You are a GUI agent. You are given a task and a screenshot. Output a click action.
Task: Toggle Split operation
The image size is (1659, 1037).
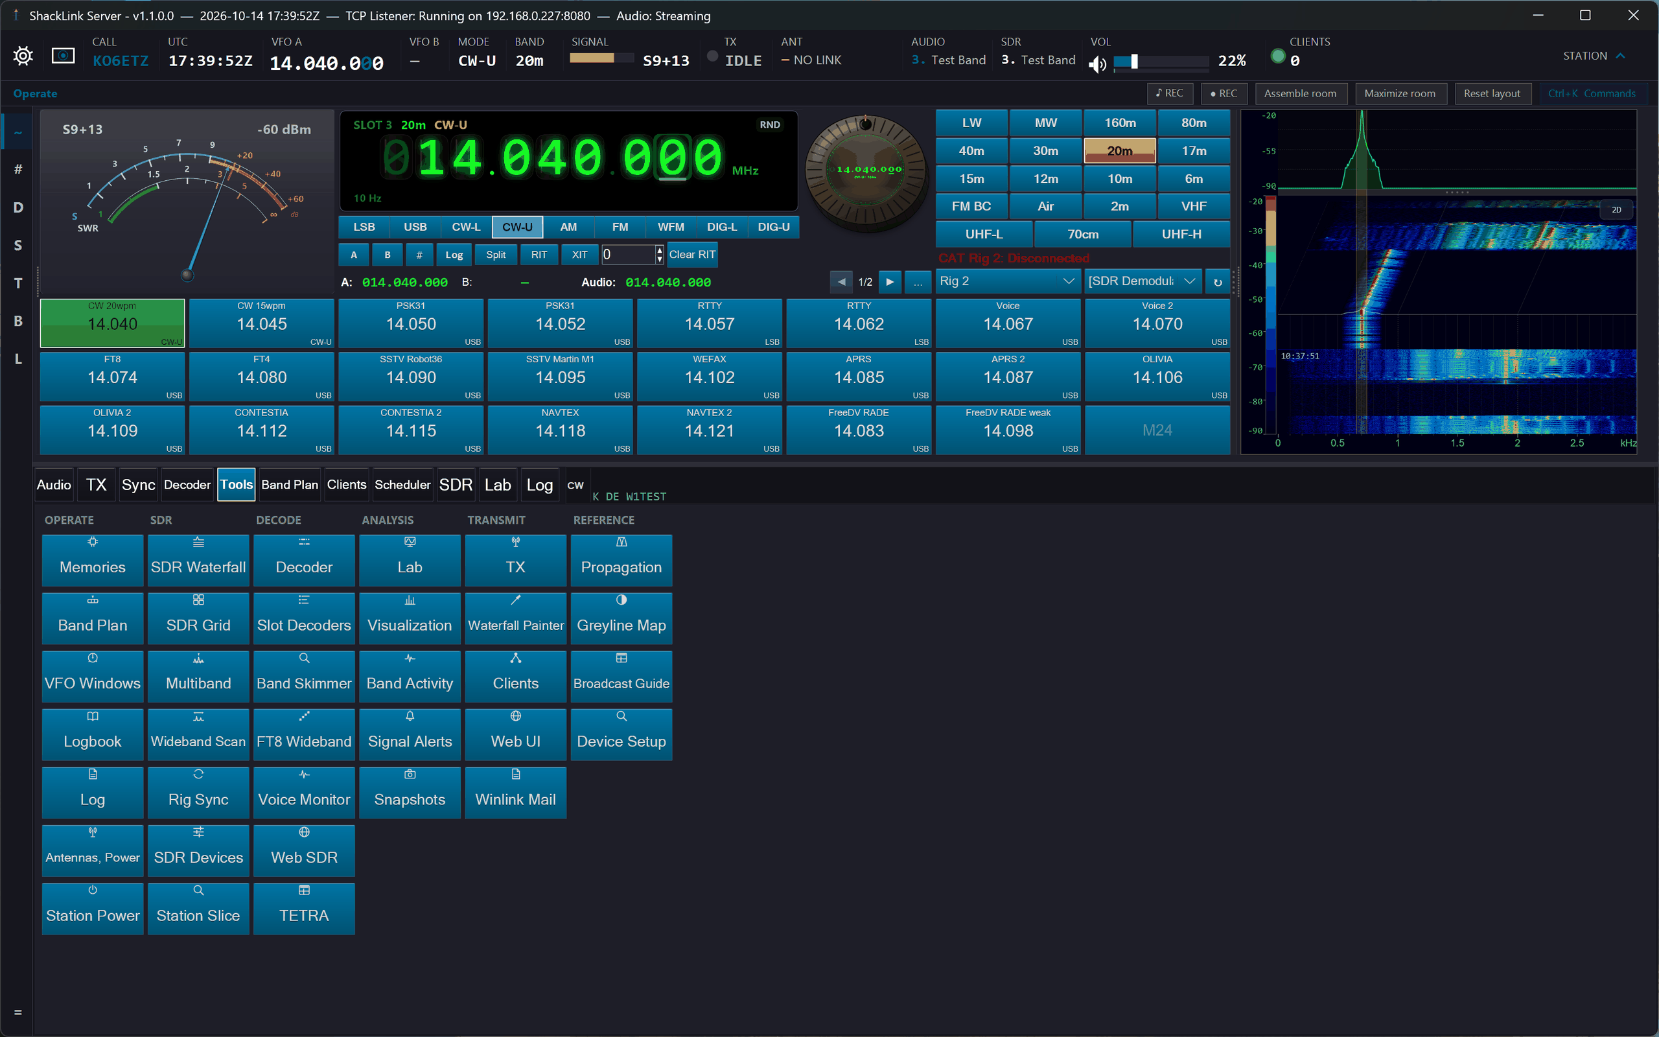click(496, 255)
